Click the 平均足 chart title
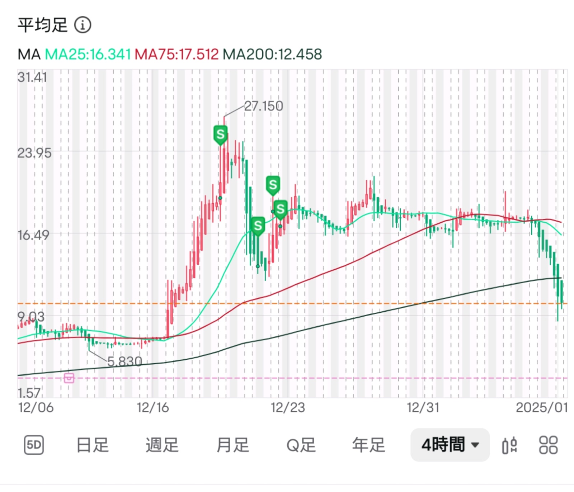This screenshot has width=574, height=492. coord(42,25)
